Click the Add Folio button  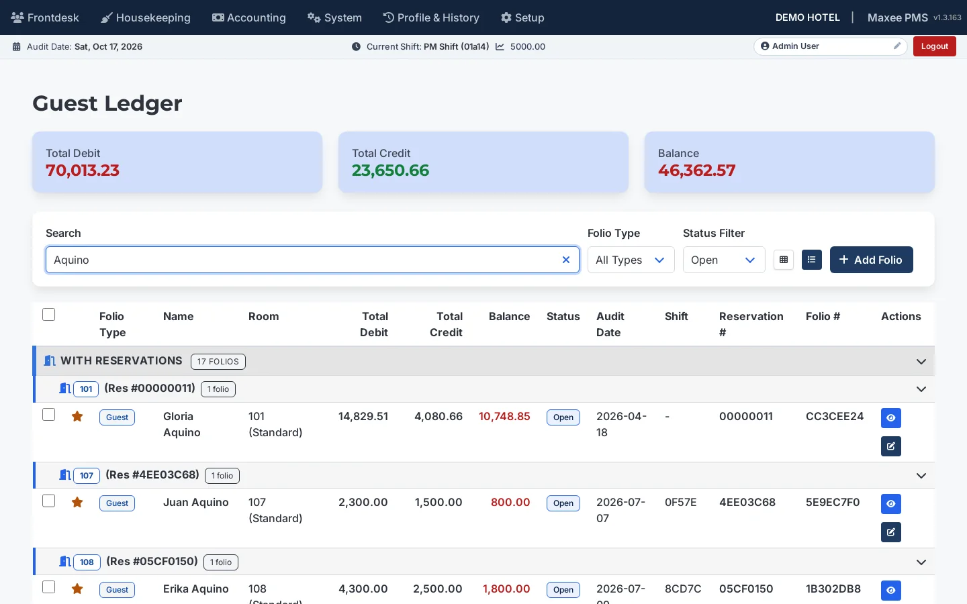872,260
